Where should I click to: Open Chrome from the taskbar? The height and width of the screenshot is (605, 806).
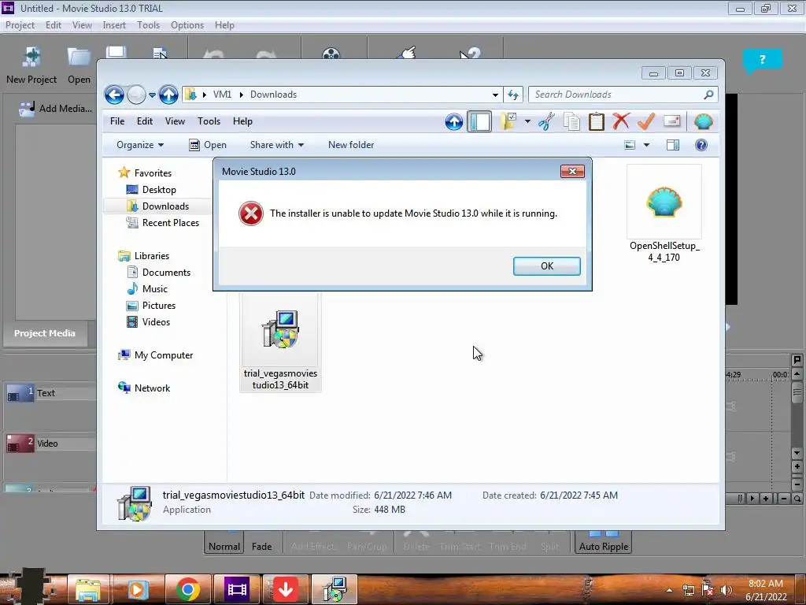(x=187, y=589)
